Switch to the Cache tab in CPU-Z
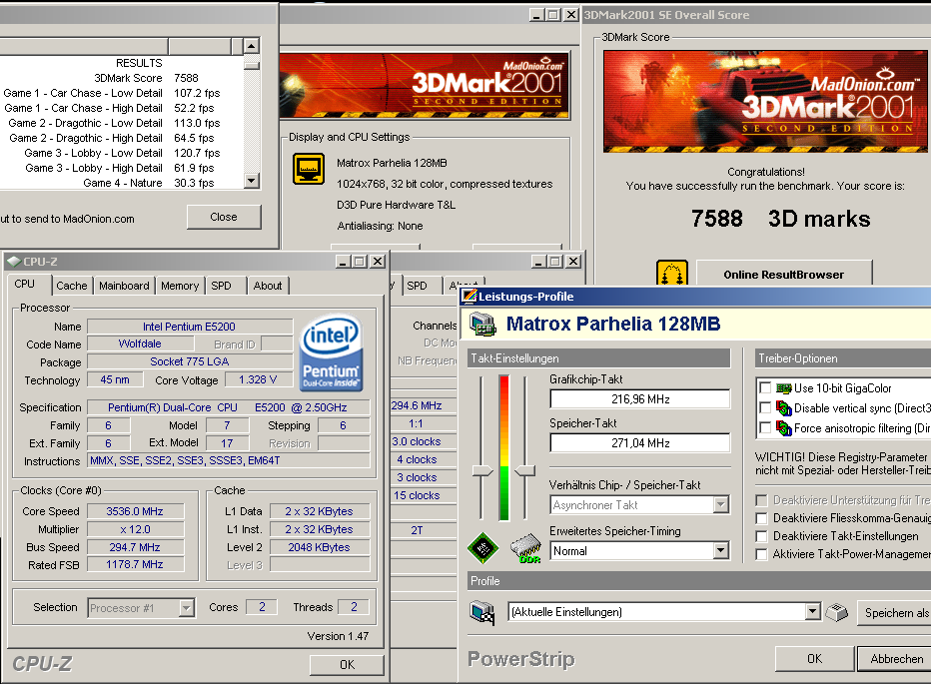The width and height of the screenshot is (931, 684). pyautogui.click(x=72, y=286)
